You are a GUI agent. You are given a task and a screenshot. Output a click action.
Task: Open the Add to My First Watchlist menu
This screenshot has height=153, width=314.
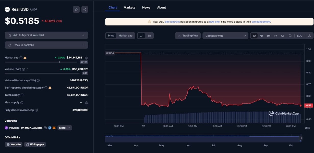pyautogui.click(x=46, y=35)
